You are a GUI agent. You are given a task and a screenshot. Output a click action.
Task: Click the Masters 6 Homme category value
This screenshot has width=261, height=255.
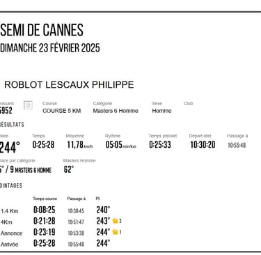[116, 111]
